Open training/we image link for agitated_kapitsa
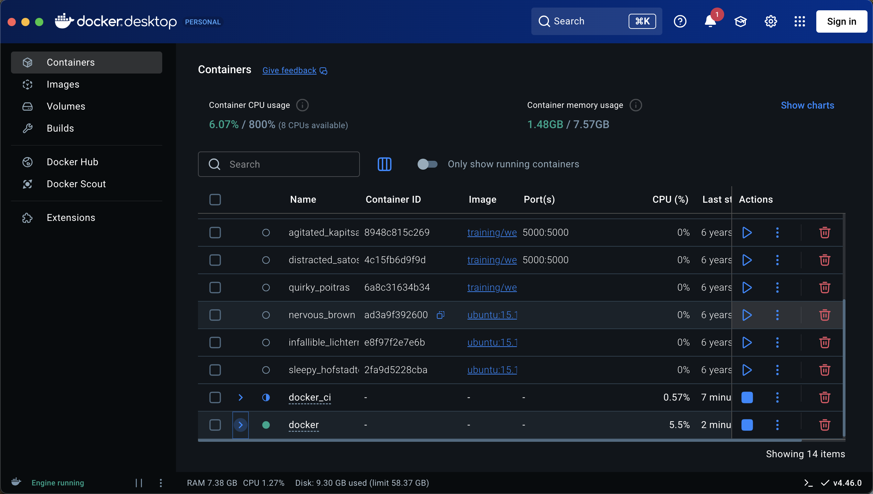This screenshot has height=494, width=873. coord(492,233)
